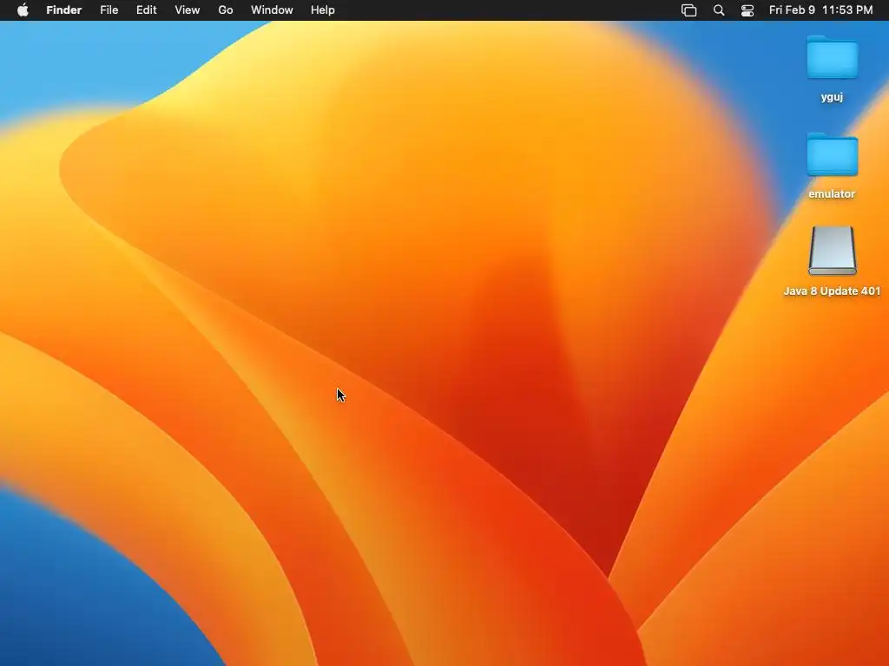This screenshot has width=889, height=666.
Task: Select the Java 8 Update 401 disk icon
Action: click(x=832, y=251)
